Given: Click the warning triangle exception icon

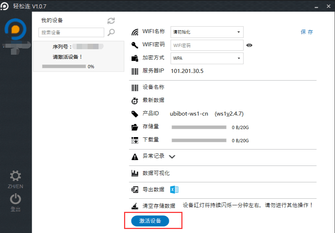Looking at the screenshot, I should pos(135,157).
